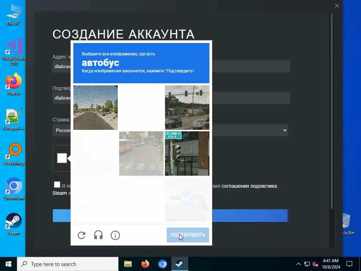The width and height of the screenshot is (361, 271).
Task: Show hidden system tray icons chevron
Action: [x=298, y=264]
